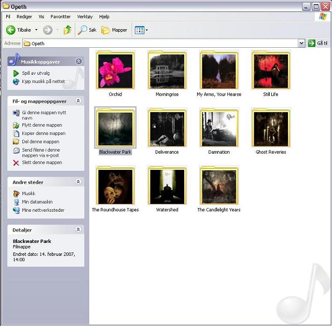Image resolution: width=332 pixels, height=326 pixels.
Task: Open the Verktøy menu
Action: (85, 17)
